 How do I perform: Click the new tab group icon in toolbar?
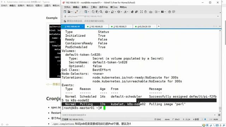click(156, 12)
